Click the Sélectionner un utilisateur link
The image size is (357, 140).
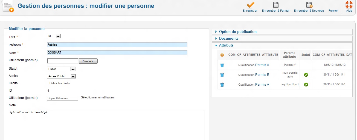pos(98,97)
